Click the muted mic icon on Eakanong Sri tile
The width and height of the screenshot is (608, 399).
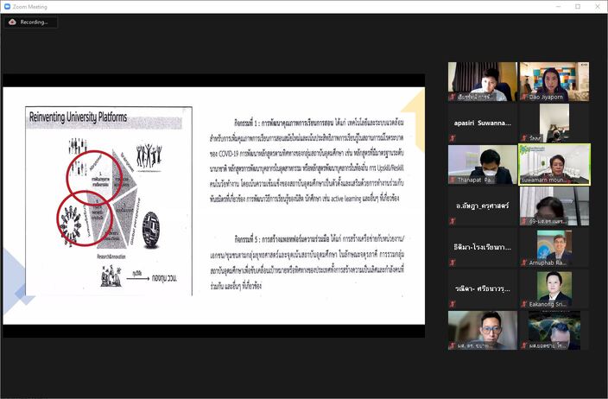[524, 304]
